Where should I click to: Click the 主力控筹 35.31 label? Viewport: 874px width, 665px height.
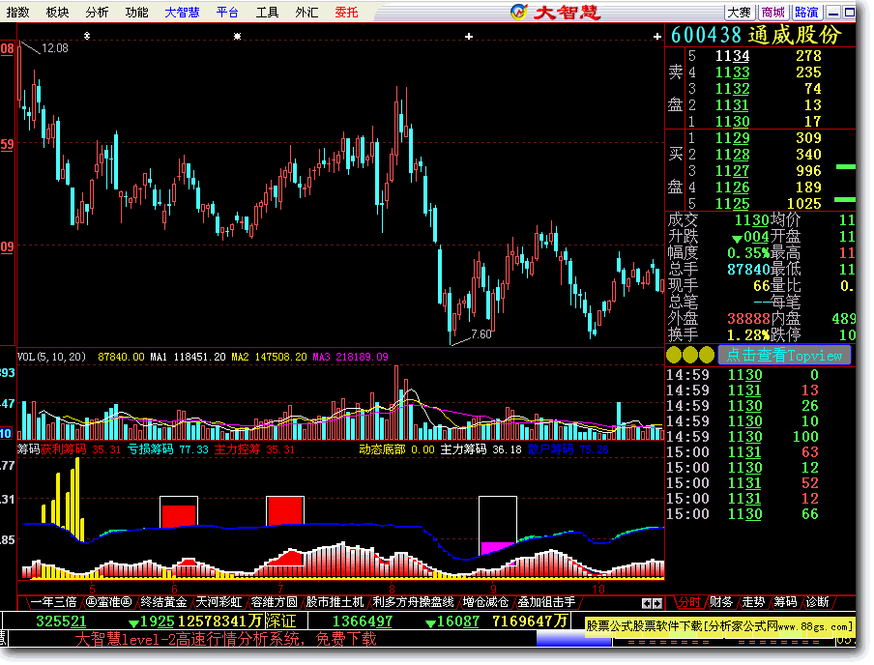[254, 449]
